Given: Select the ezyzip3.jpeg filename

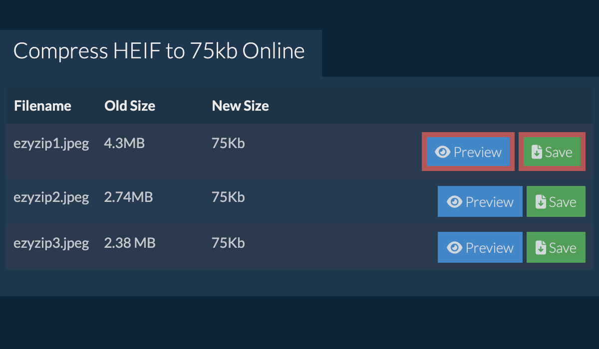Looking at the screenshot, I should pos(51,243).
